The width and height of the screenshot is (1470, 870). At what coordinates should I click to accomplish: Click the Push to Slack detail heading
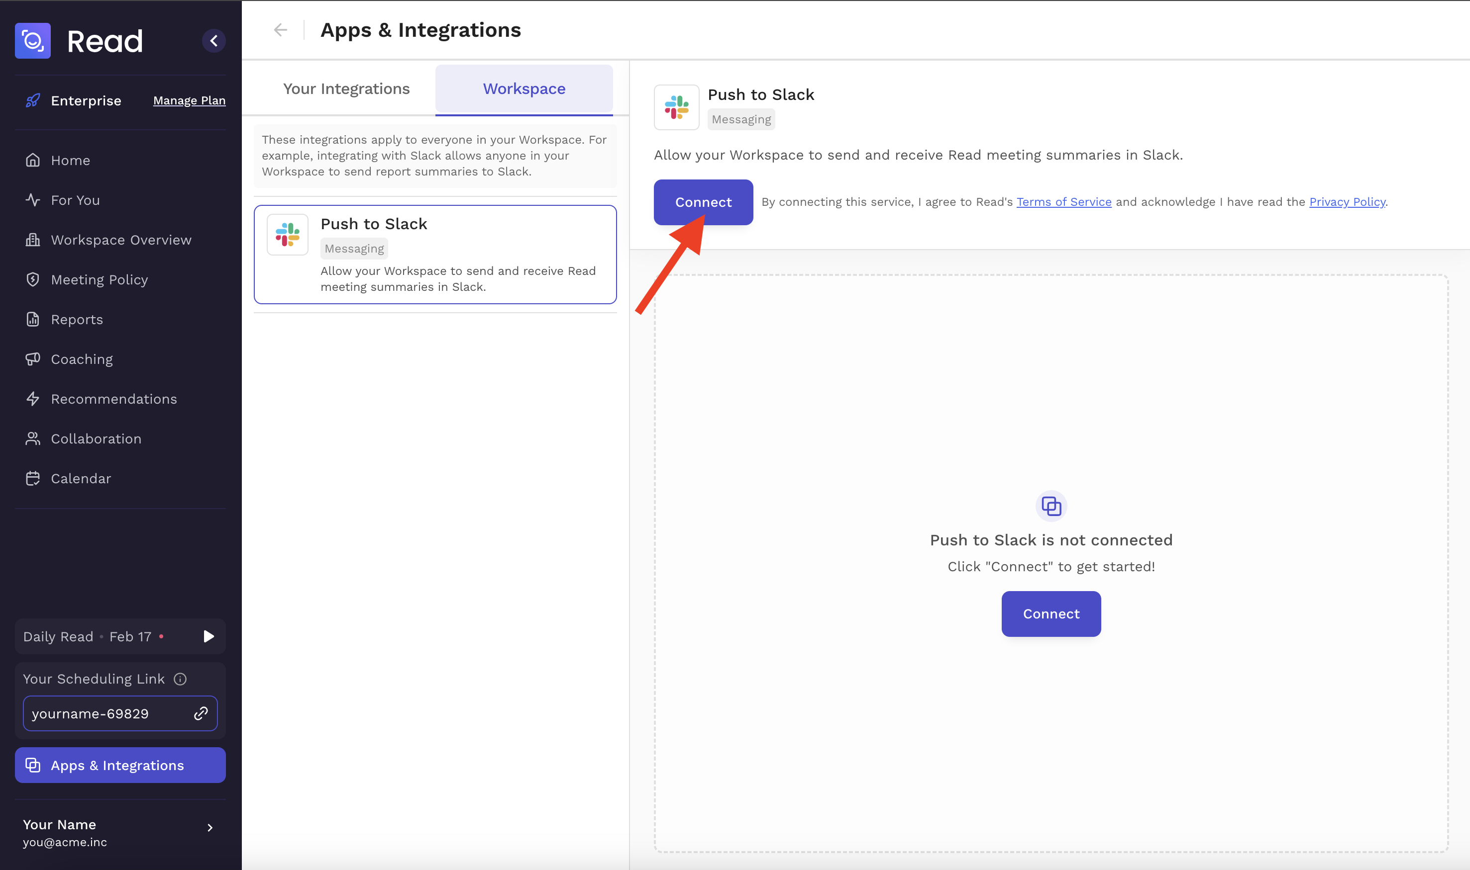(760, 95)
